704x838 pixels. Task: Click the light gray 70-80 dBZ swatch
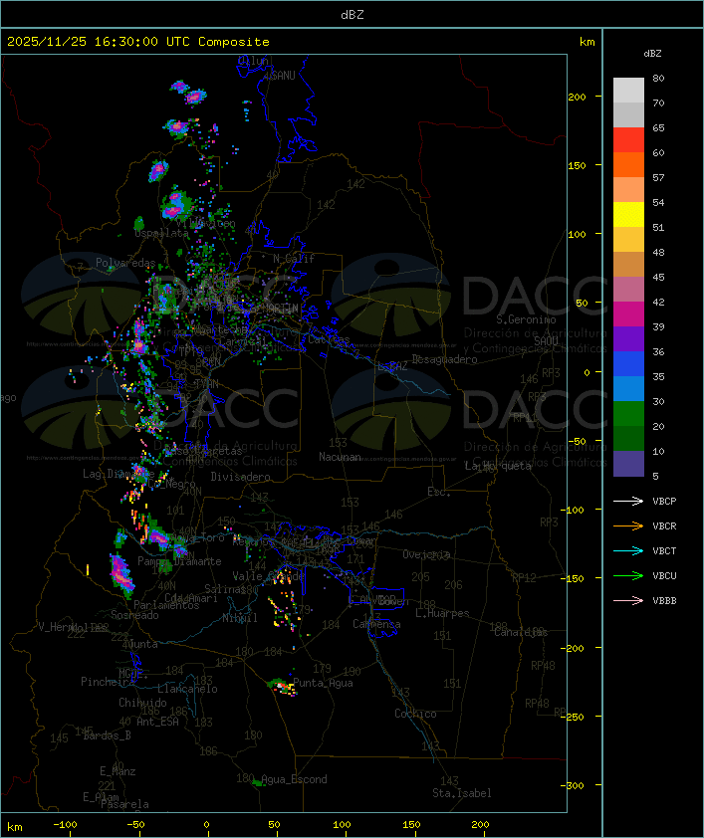(628, 90)
